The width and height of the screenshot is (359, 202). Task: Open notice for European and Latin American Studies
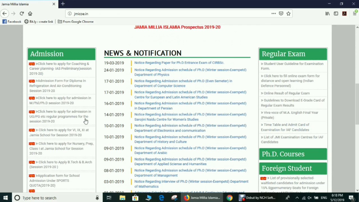(x=190, y=95)
